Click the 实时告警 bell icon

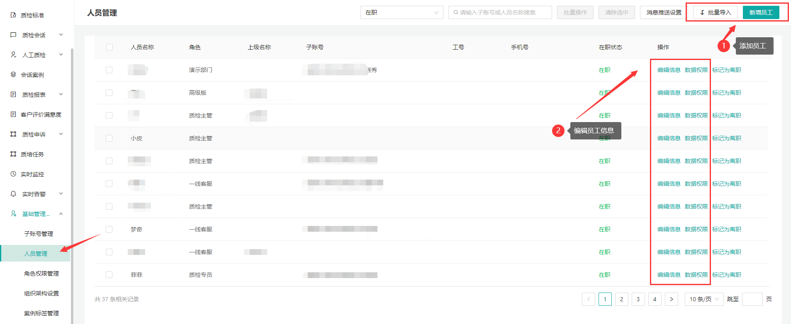pos(13,194)
